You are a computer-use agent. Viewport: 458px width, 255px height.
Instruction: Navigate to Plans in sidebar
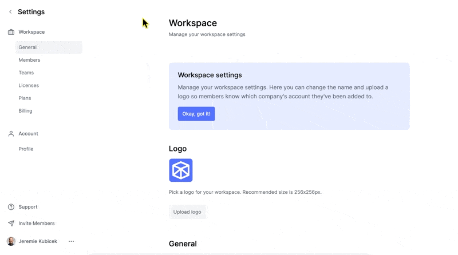click(x=25, y=98)
